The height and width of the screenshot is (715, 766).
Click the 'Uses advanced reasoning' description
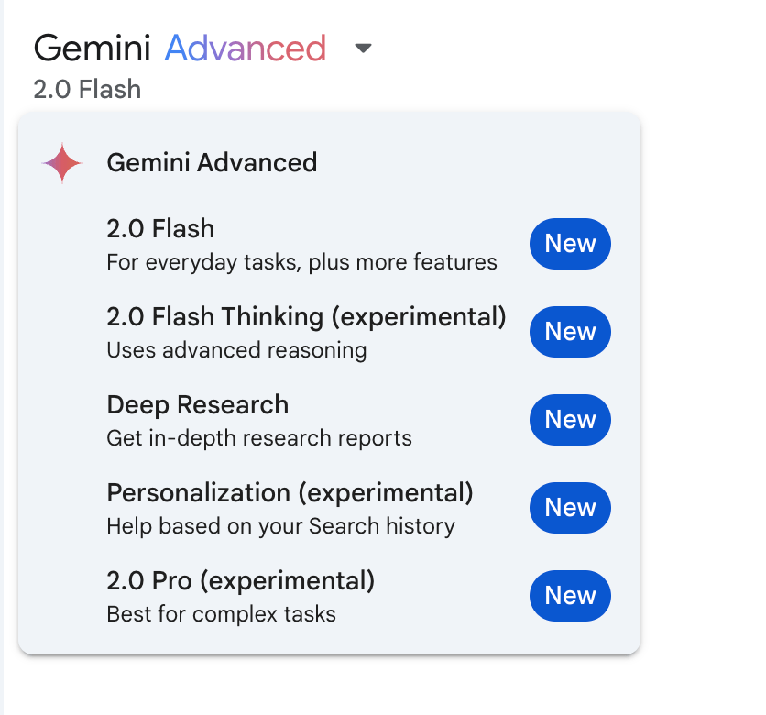click(x=236, y=350)
